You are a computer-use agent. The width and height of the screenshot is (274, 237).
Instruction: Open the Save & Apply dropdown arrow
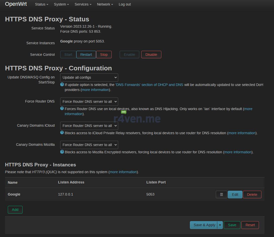[220, 225]
